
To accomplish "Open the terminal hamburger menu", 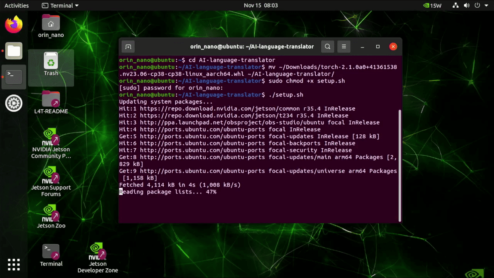I will point(343,46).
